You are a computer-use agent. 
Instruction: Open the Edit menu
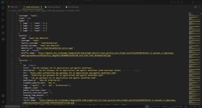pos(12,2)
